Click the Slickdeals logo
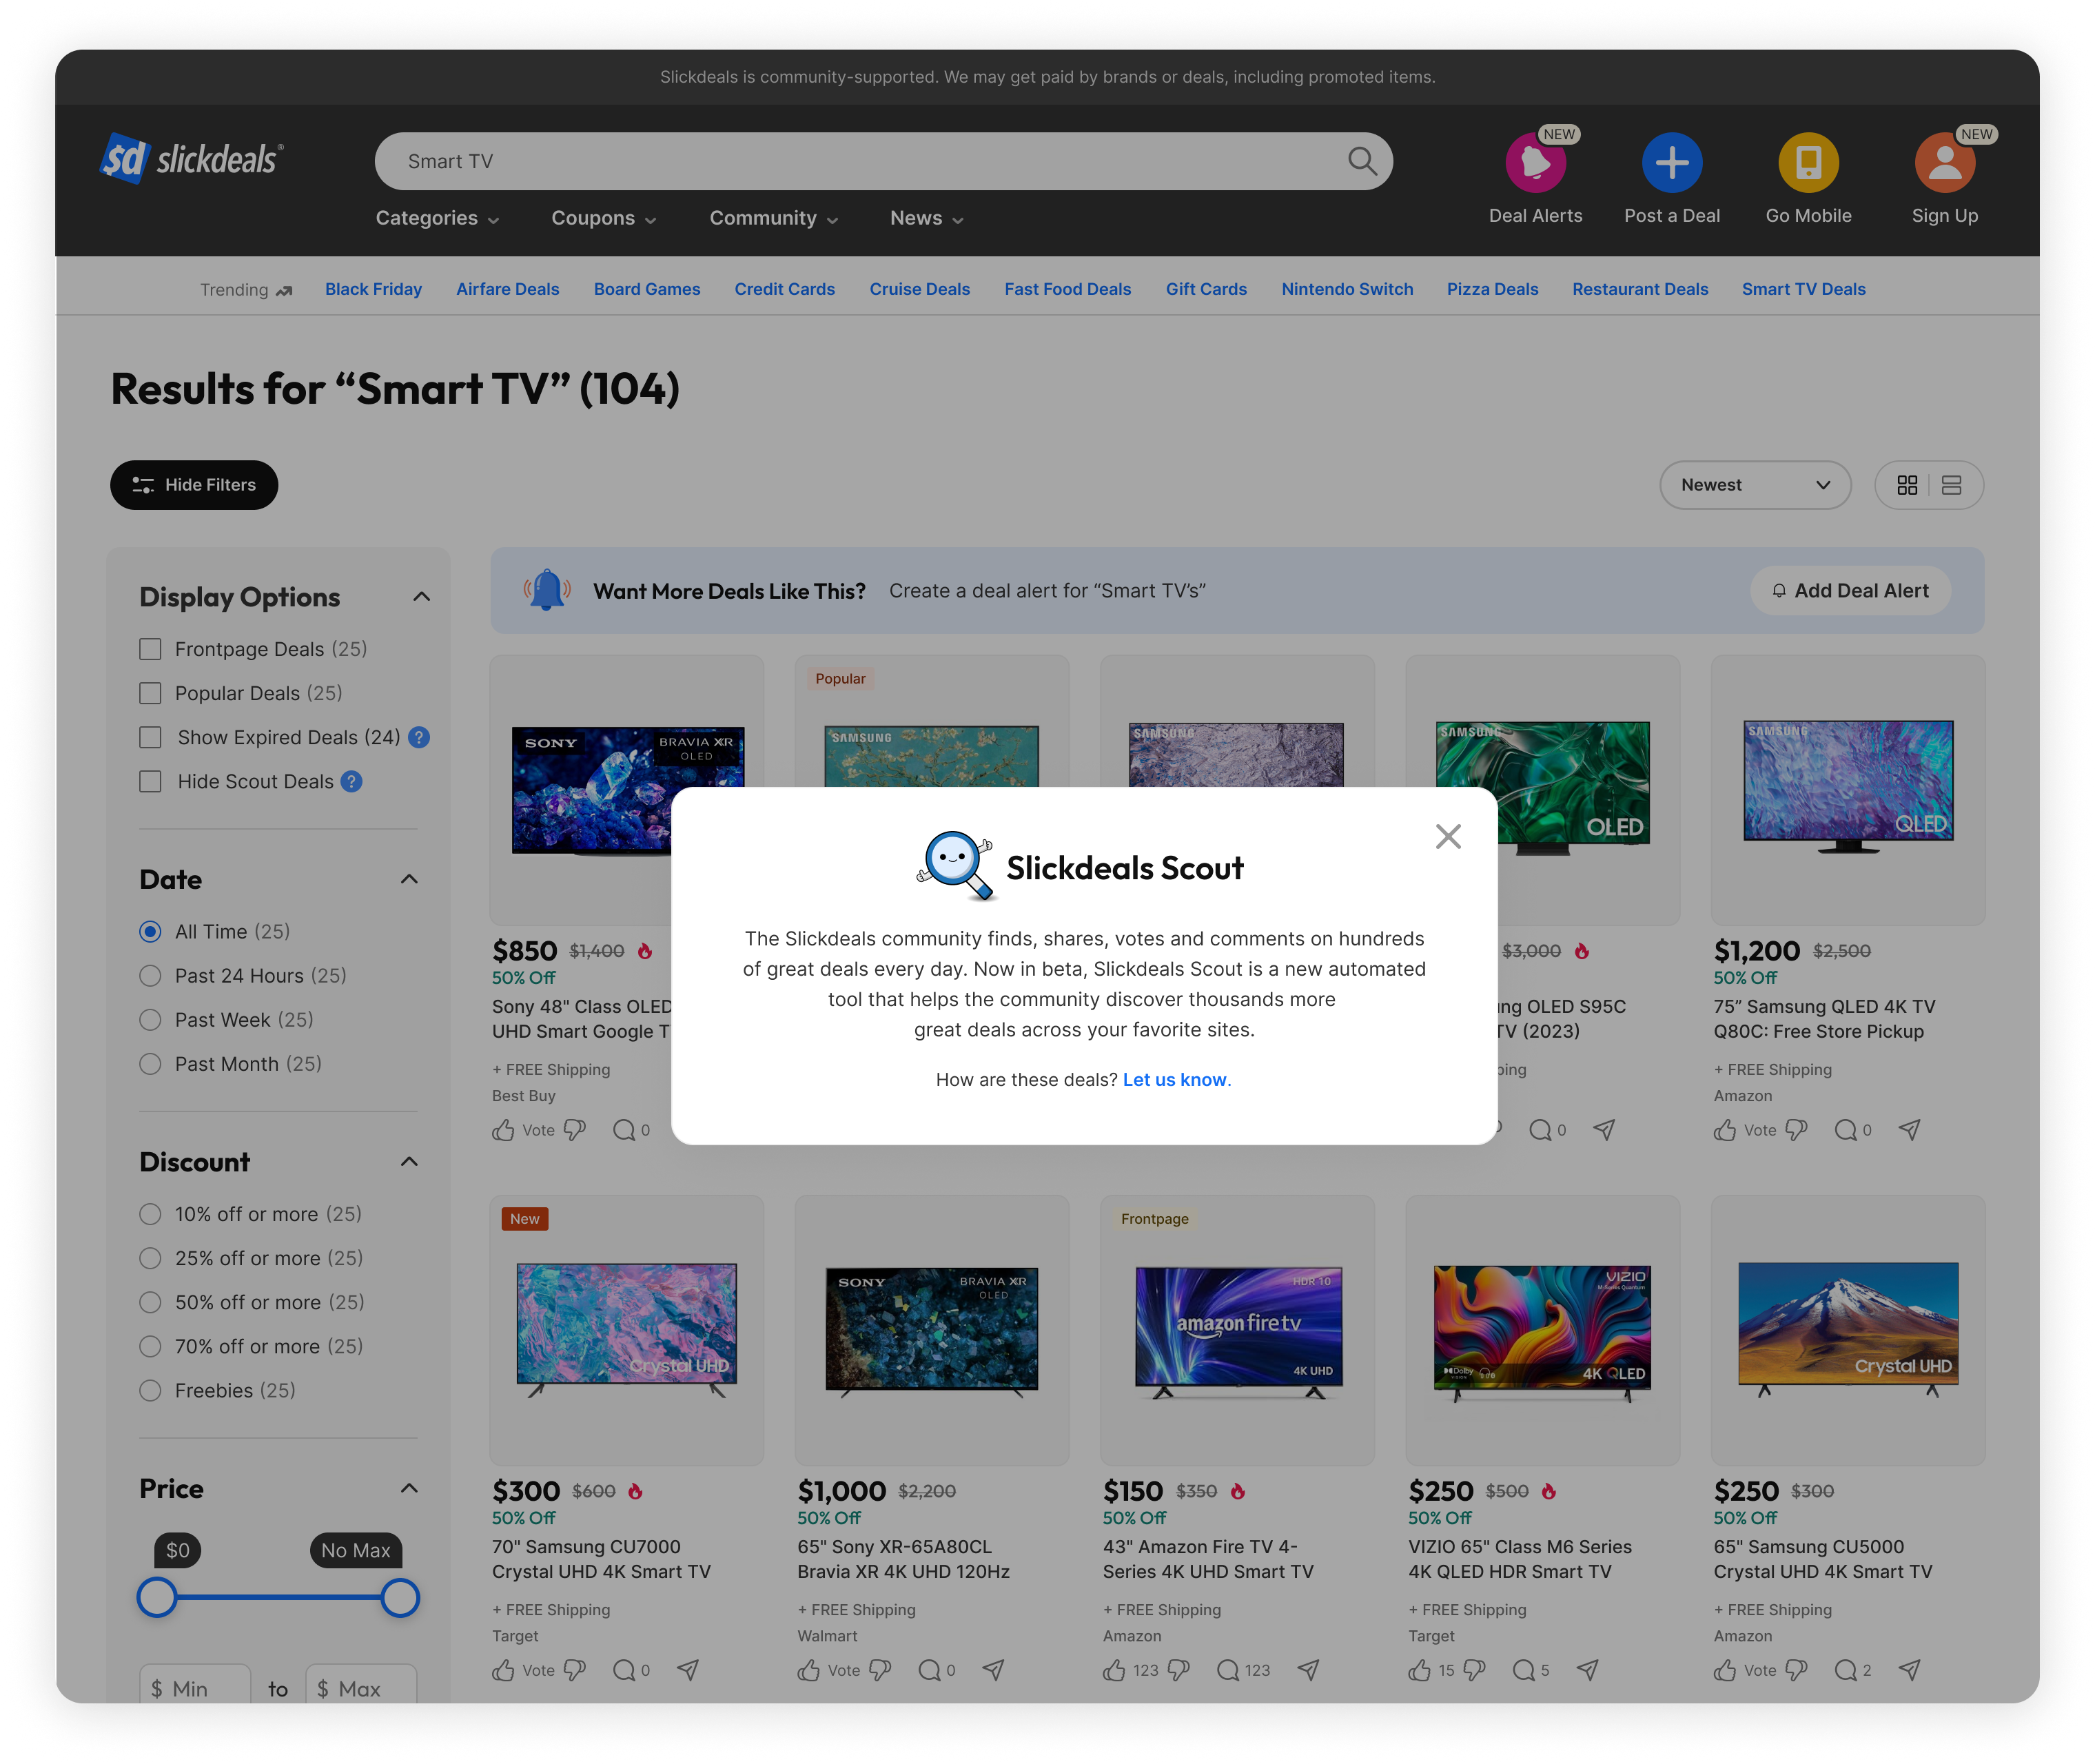The width and height of the screenshot is (2095, 1764). tap(192, 159)
